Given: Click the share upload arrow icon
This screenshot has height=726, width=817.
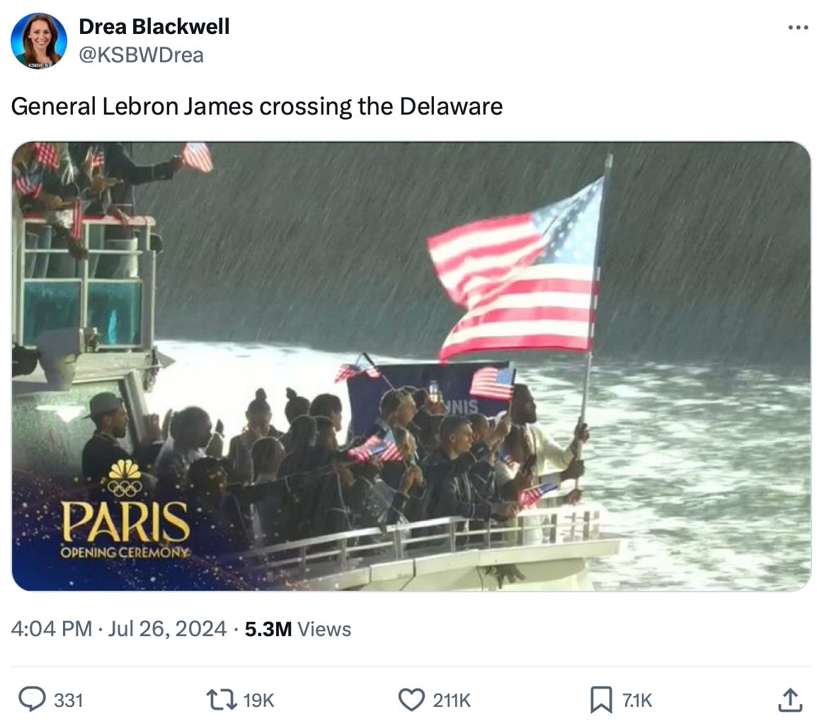Looking at the screenshot, I should 790,700.
